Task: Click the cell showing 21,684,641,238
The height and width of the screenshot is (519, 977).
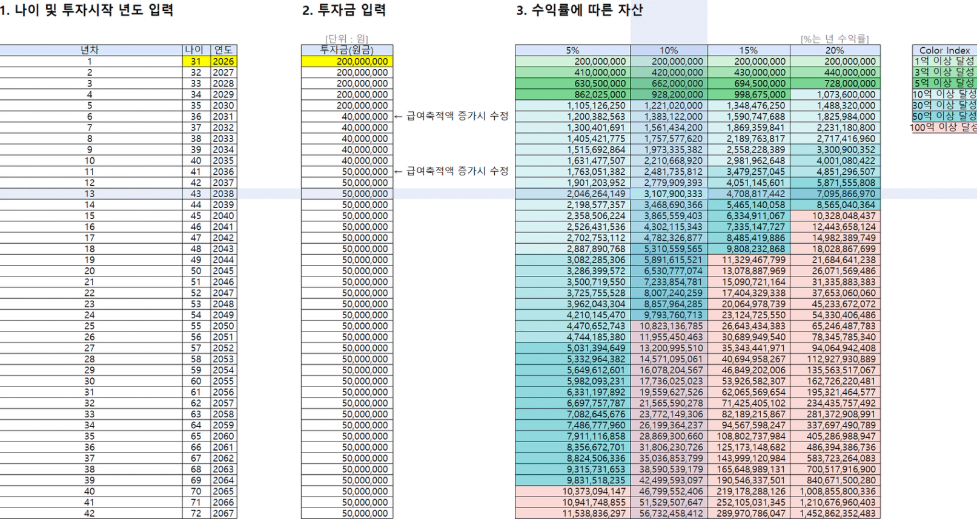Action: [x=835, y=259]
